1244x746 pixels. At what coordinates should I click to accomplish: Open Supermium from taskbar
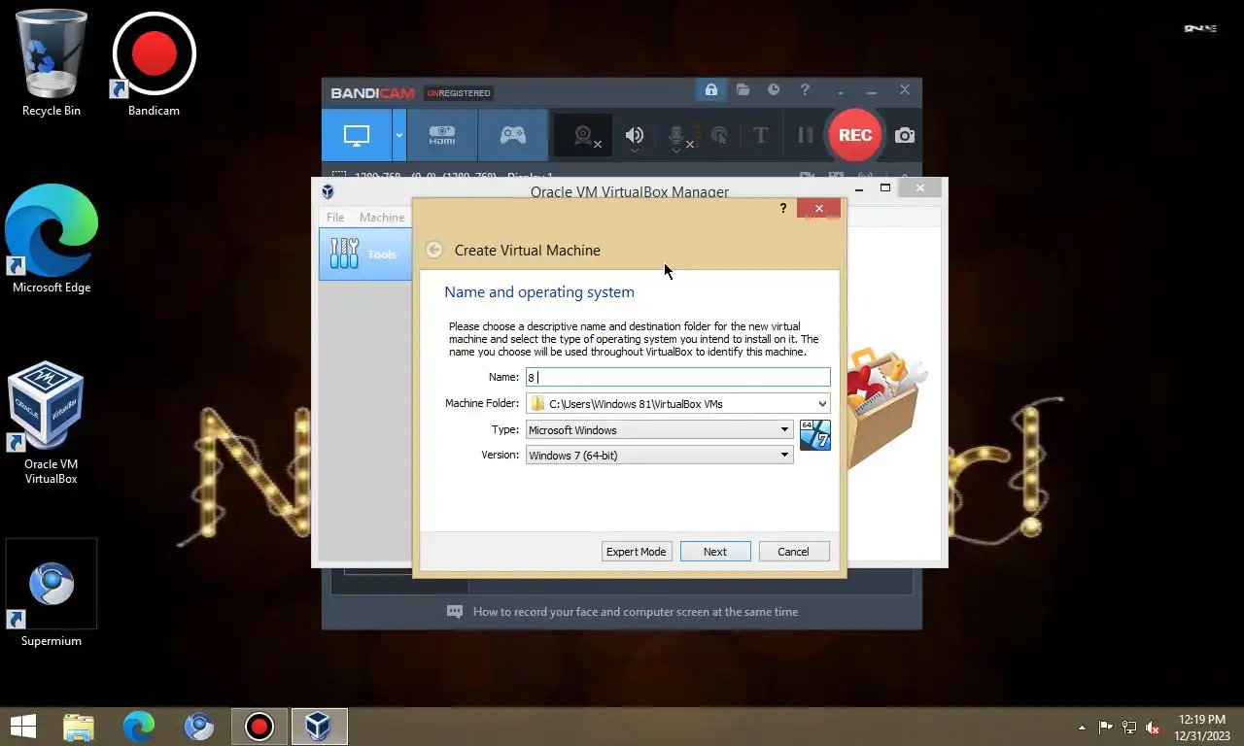click(x=199, y=727)
